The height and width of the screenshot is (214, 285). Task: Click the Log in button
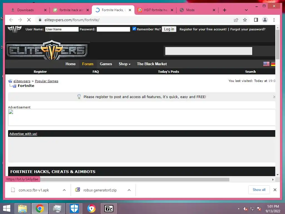[169, 29]
